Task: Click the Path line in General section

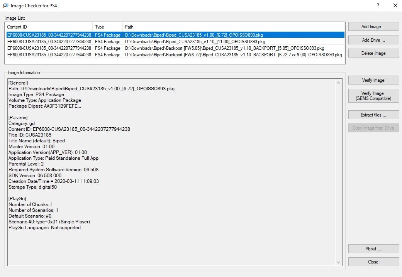Action: point(92,89)
